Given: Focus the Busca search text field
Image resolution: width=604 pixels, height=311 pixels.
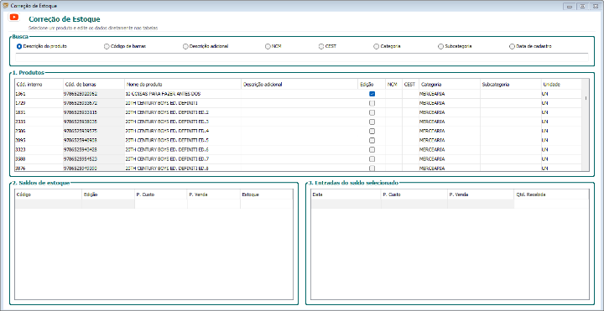Looking at the screenshot, I should pos(302,57).
